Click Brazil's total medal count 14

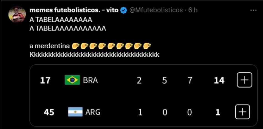pos(219,81)
